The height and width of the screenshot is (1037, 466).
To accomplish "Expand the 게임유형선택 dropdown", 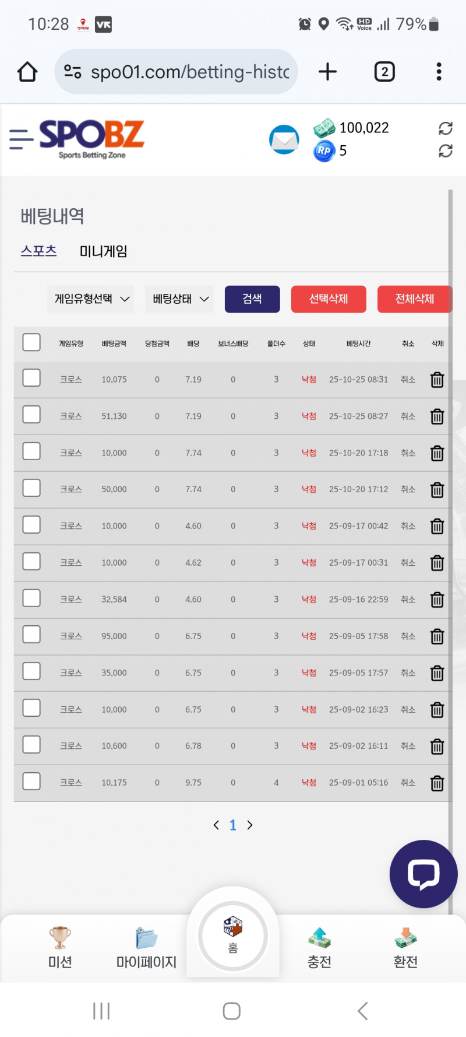I will coord(91,299).
